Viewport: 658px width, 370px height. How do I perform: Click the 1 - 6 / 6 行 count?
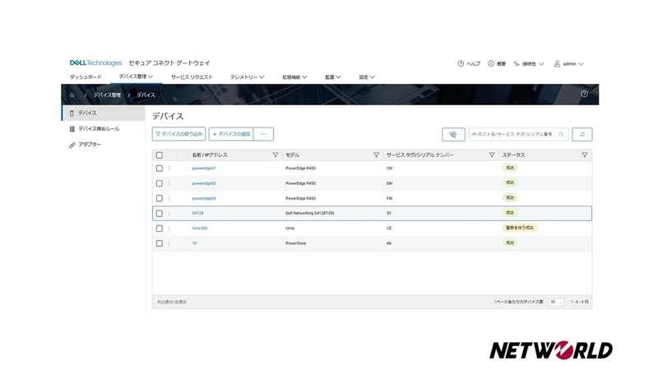[580, 302]
